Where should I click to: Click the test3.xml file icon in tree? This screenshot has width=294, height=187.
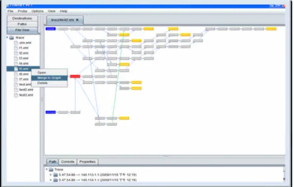click(x=16, y=95)
